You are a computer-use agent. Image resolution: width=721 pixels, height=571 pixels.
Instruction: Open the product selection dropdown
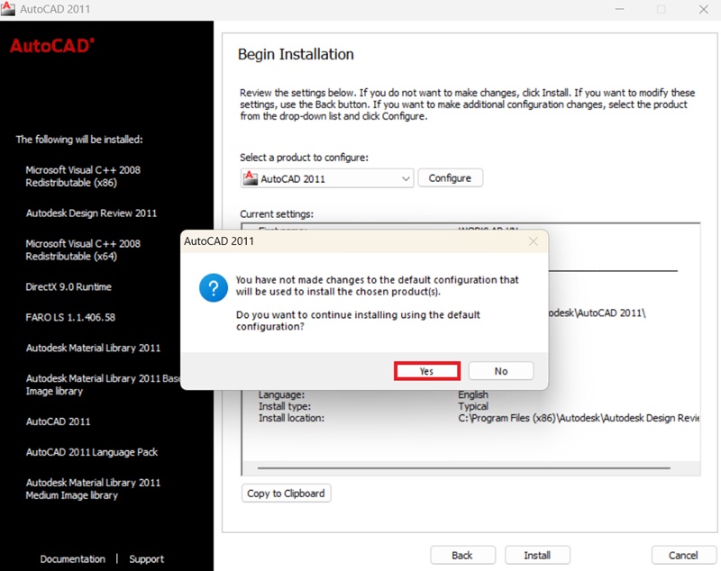(x=405, y=178)
